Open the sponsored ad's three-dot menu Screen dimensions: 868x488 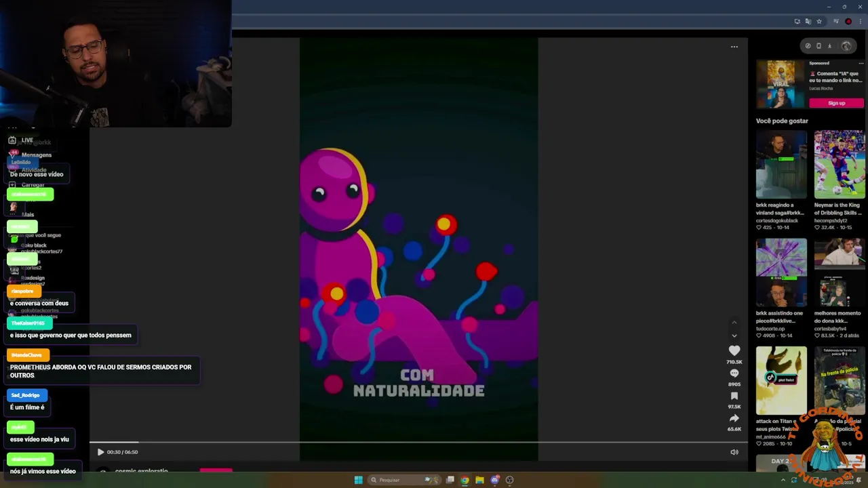click(x=861, y=63)
